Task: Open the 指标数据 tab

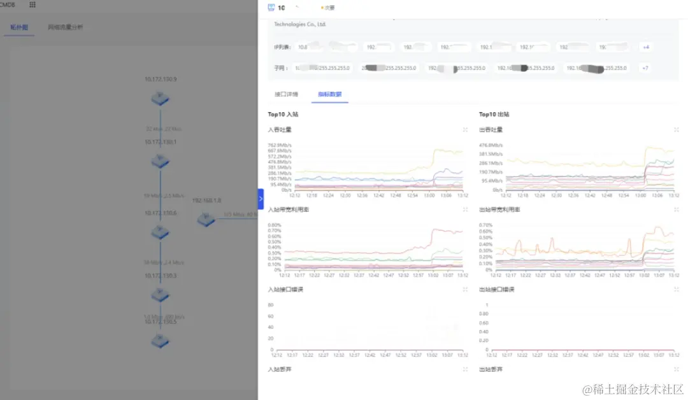Action: (x=329, y=94)
